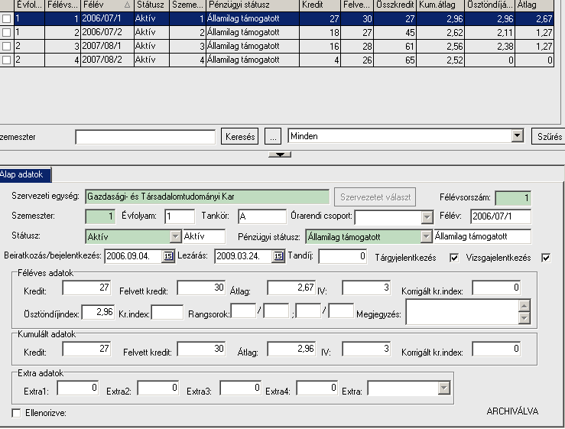
Task: Toggle the Tárgyjelentkezés checkbox
Action: pos(454,258)
